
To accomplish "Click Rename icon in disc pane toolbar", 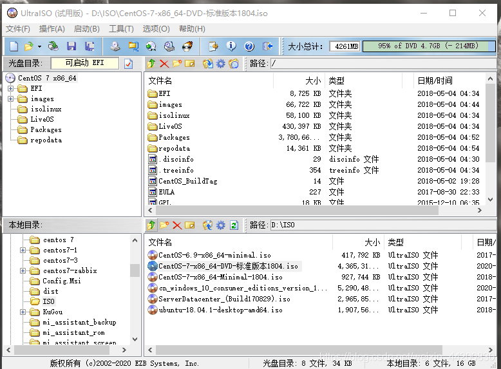I will (x=190, y=64).
